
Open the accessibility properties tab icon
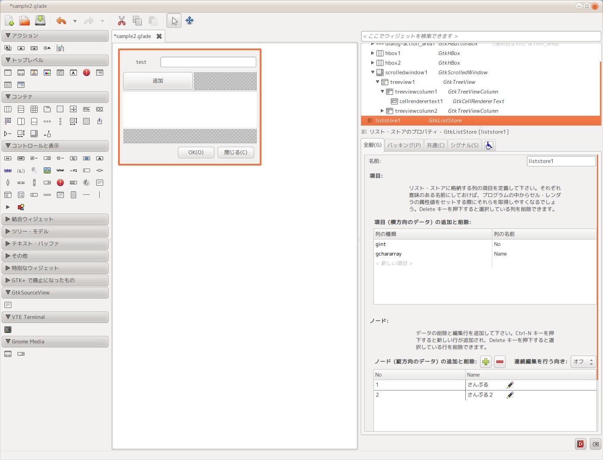(489, 145)
